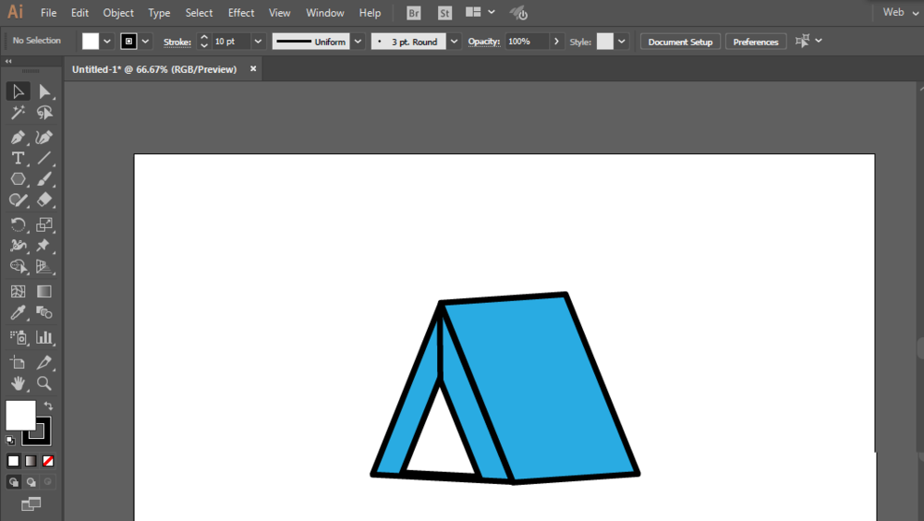Open the Preferences button
Viewport: 924px width, 521px height.
756,42
